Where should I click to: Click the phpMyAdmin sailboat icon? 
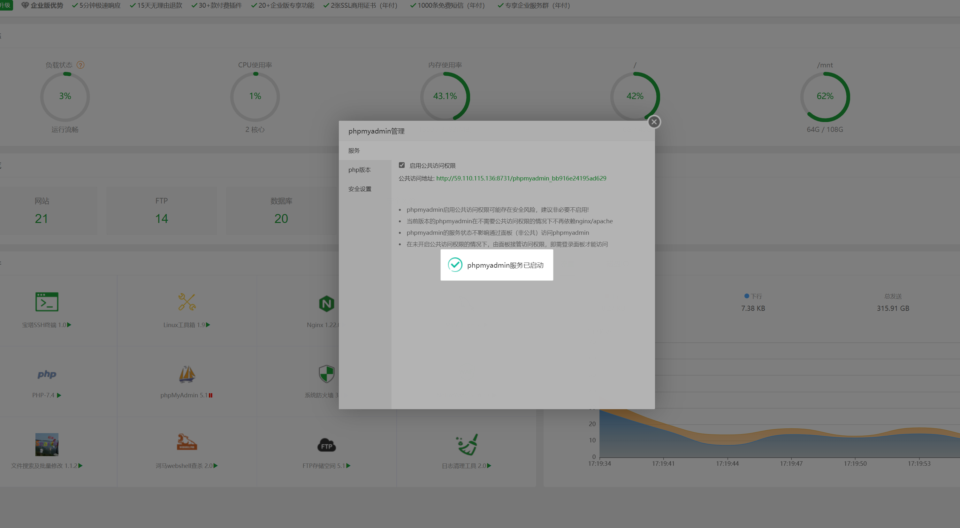(x=187, y=374)
